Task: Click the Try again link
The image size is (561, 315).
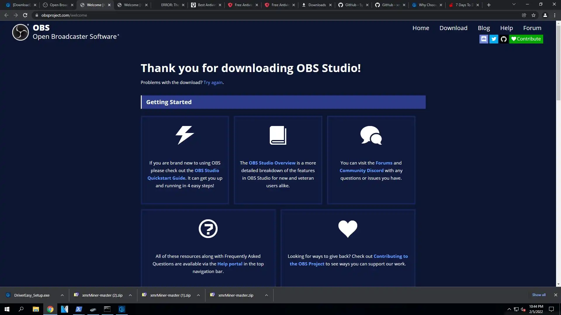Action: coord(213,83)
